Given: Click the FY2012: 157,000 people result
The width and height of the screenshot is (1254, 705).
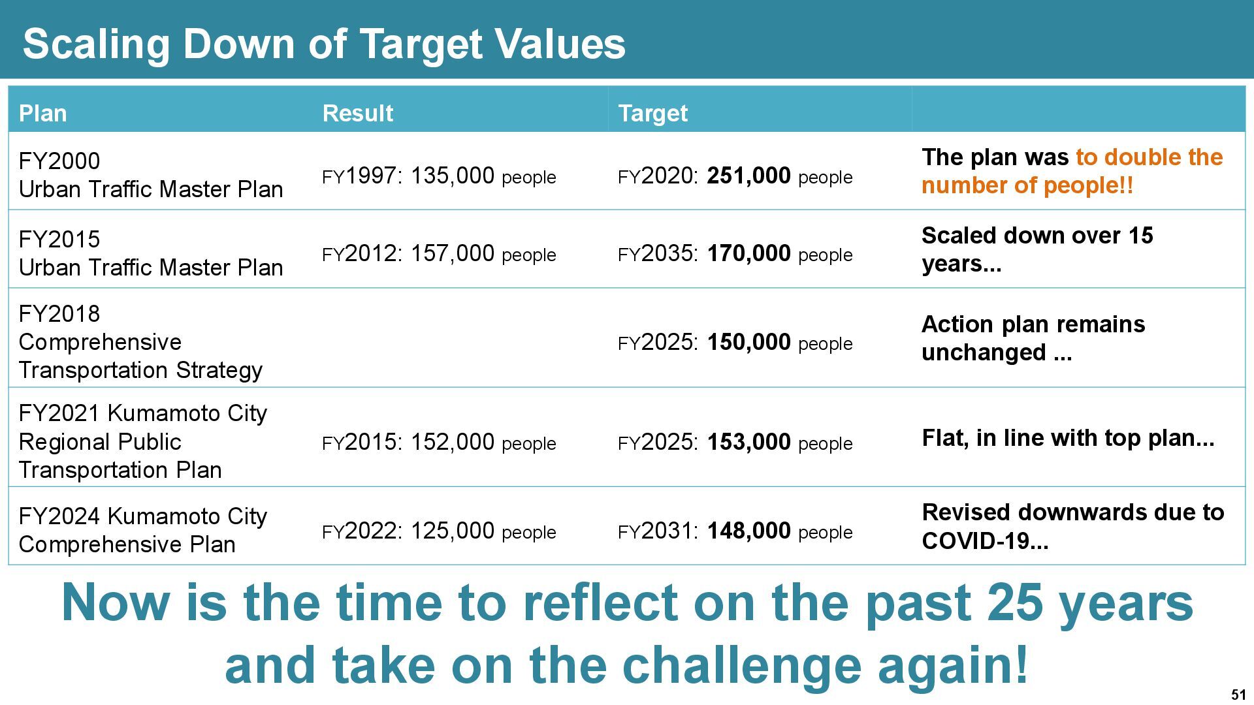Looking at the screenshot, I should (x=439, y=253).
